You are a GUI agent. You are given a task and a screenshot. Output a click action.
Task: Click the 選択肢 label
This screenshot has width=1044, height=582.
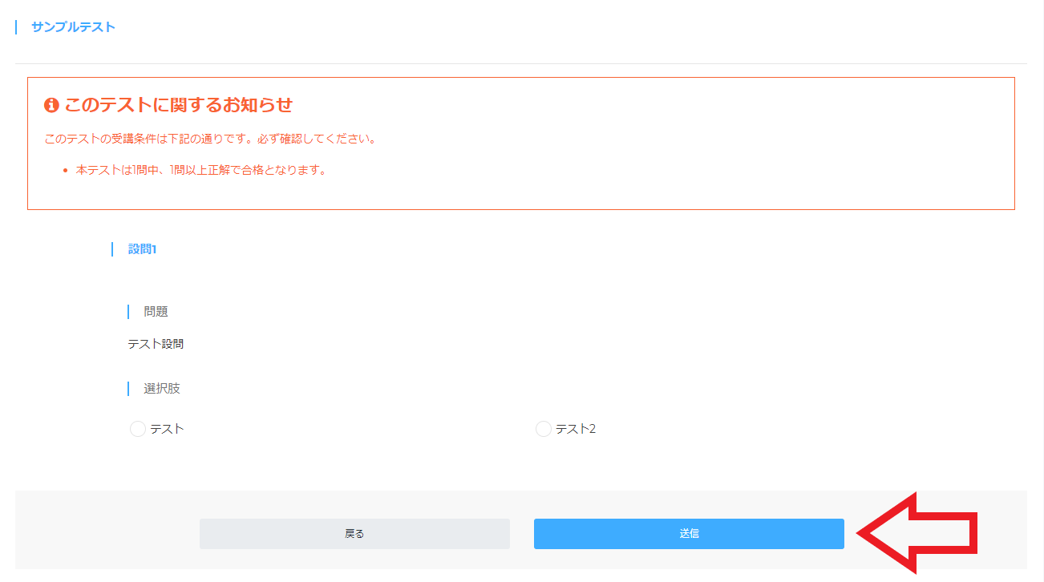tap(162, 389)
